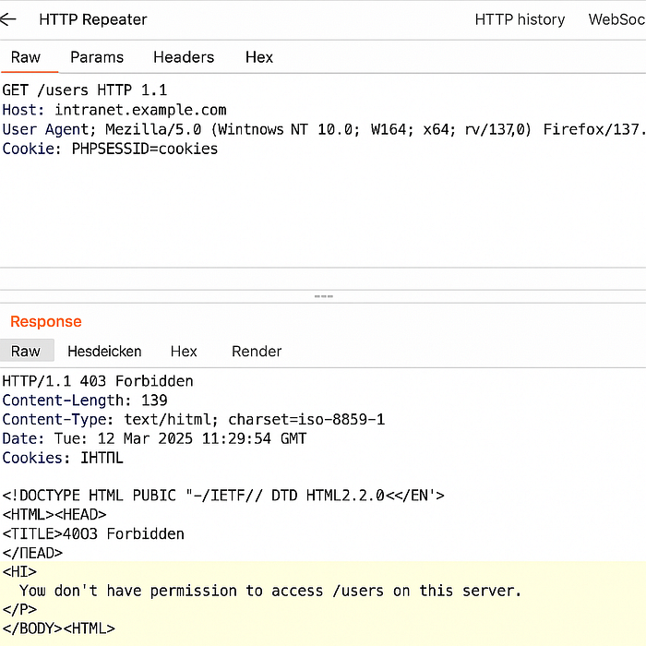The width and height of the screenshot is (646, 646).
Task: Click the PHPSESSID cookie line
Action: pos(110,149)
